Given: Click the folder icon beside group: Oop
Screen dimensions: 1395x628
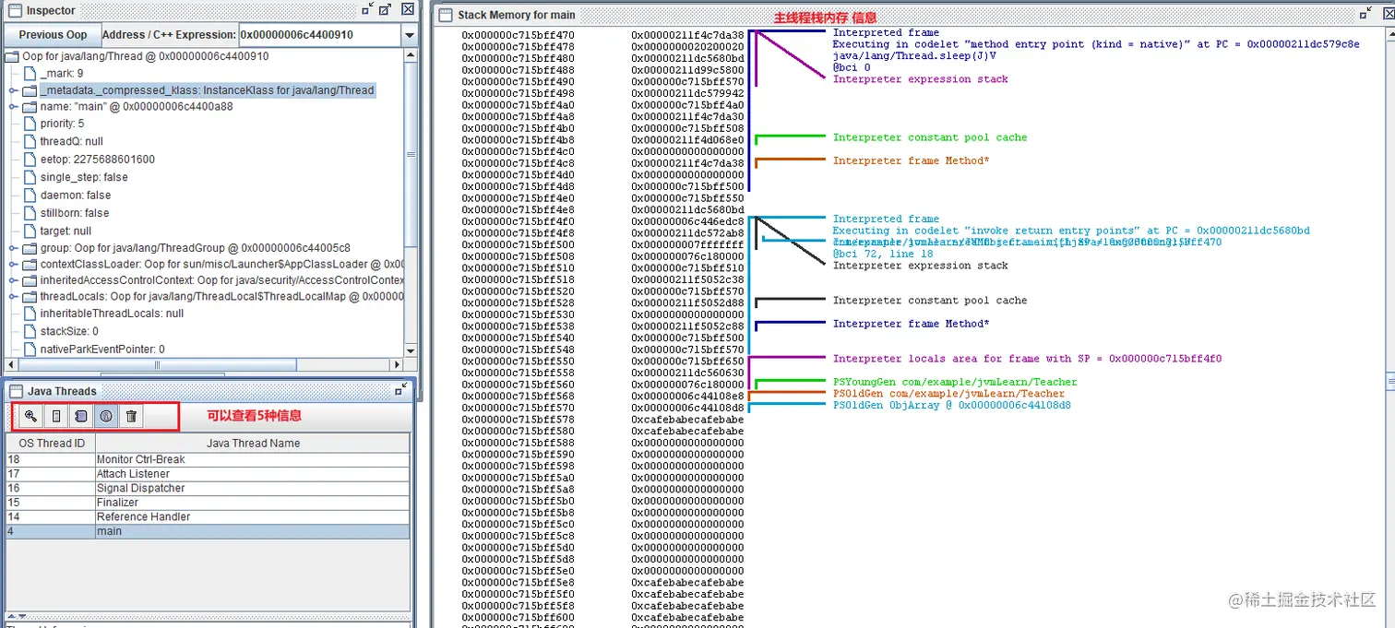Looking at the screenshot, I should point(30,248).
